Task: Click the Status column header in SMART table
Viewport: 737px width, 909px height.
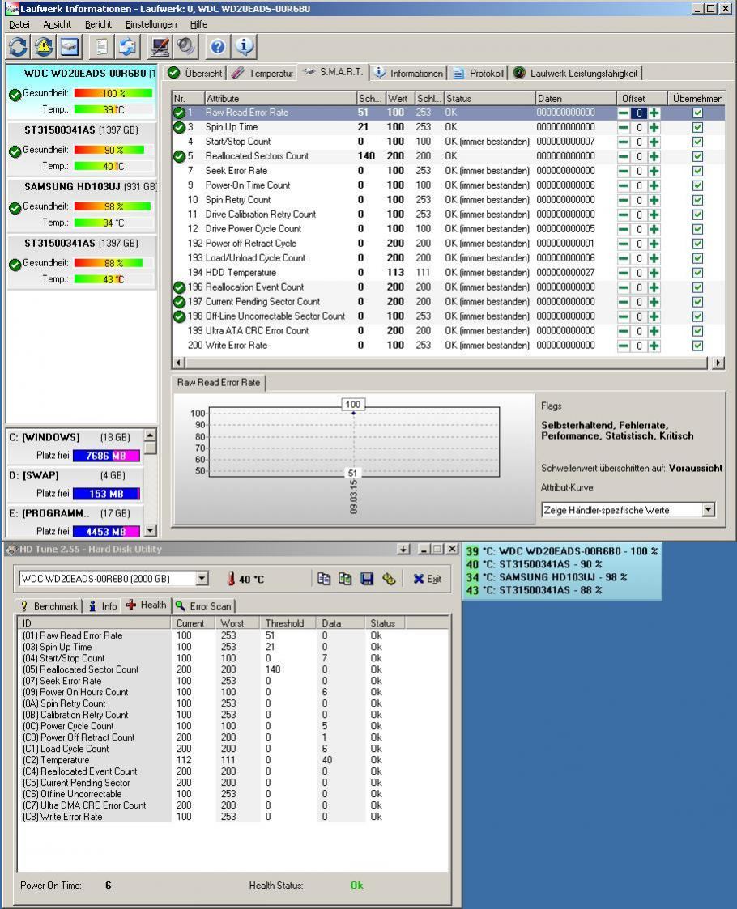Action: (489, 99)
